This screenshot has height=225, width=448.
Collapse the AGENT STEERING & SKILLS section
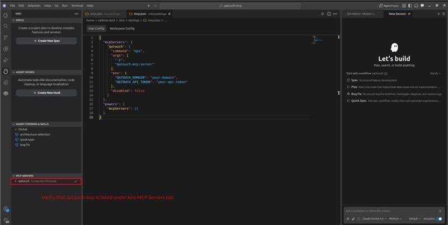click(x=46, y=124)
